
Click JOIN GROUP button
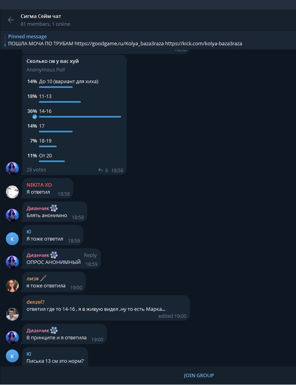[x=199, y=375]
